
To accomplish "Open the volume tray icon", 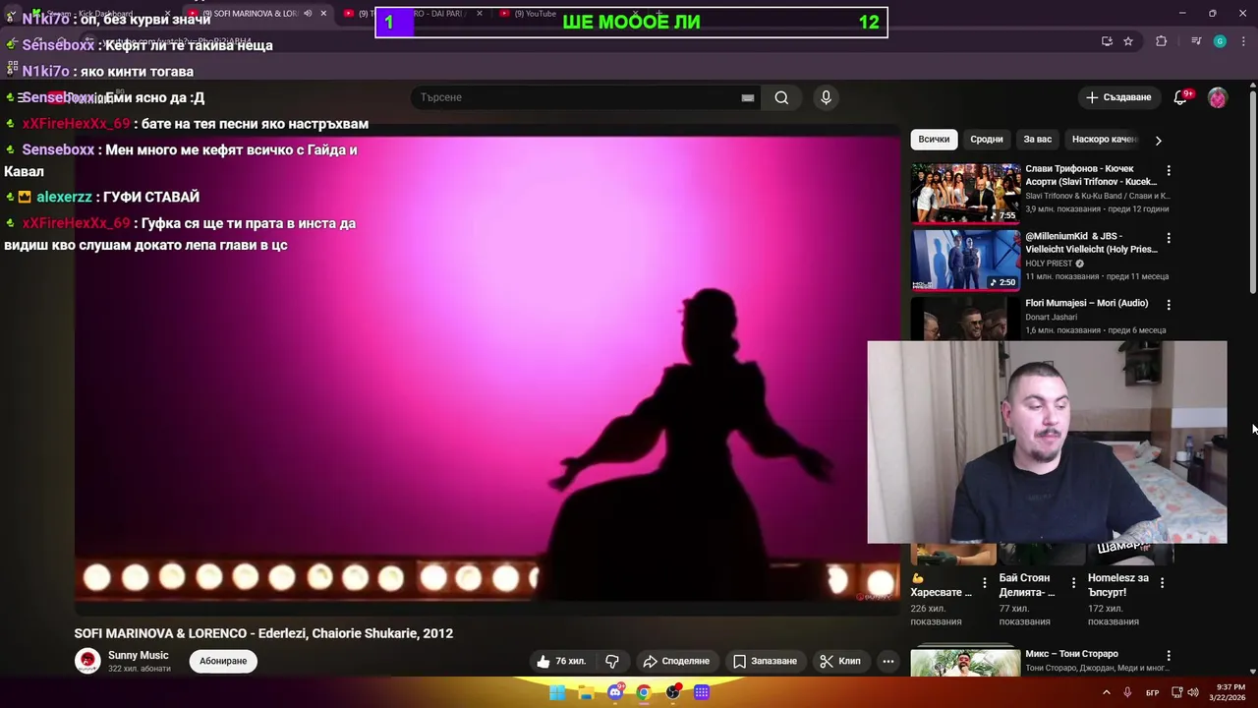I will pos(1193,692).
